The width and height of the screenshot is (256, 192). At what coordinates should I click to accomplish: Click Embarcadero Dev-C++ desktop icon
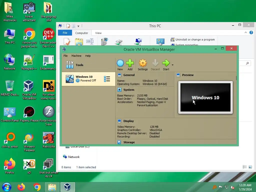48,38
